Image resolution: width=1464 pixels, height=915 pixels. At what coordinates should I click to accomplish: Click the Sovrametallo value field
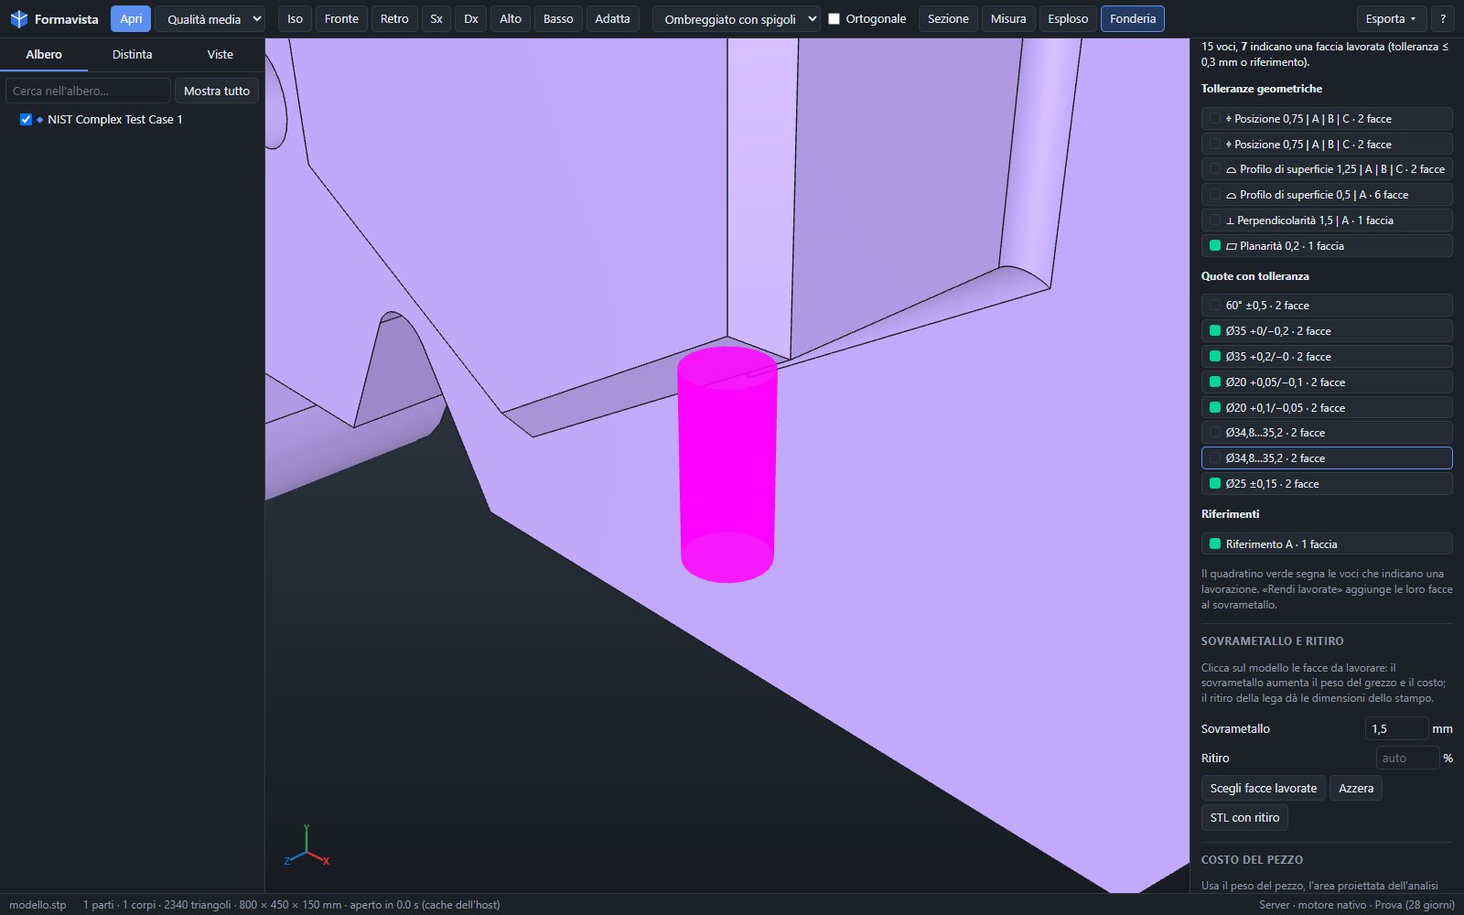pos(1396,729)
